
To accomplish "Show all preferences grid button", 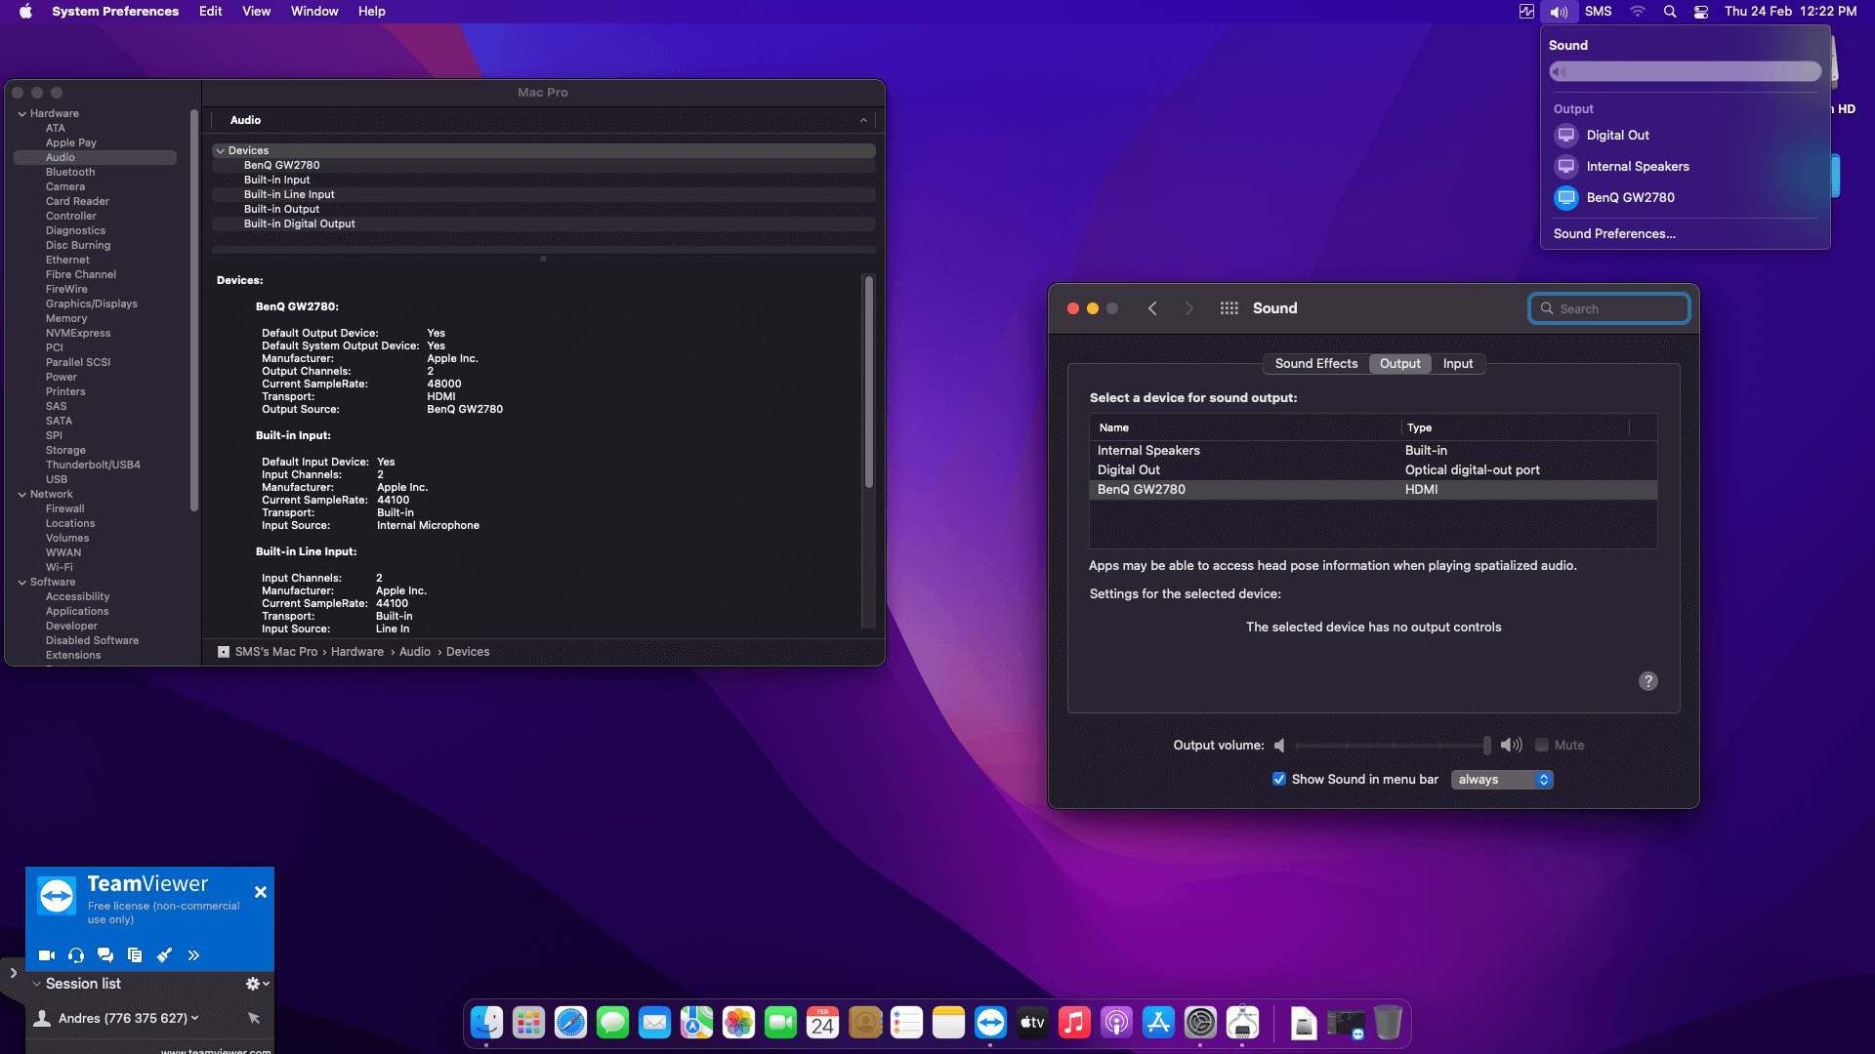I will (x=1229, y=308).
